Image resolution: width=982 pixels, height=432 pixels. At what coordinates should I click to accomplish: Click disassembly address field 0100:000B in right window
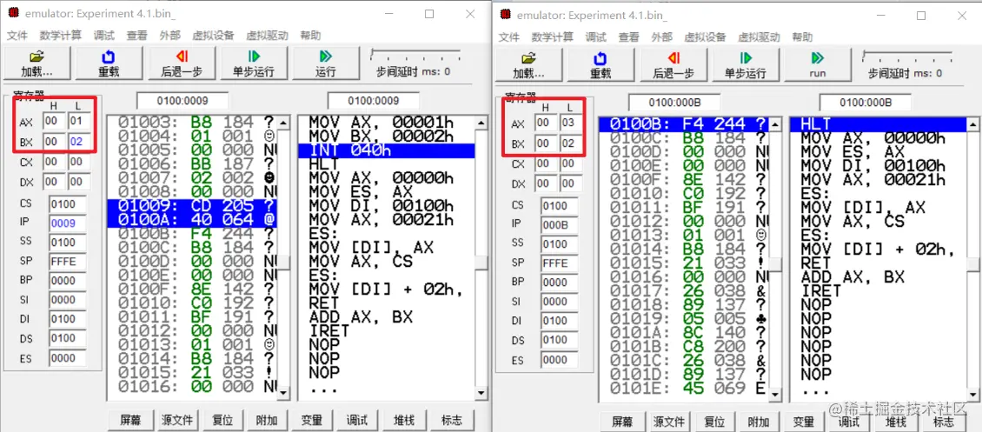point(866,102)
